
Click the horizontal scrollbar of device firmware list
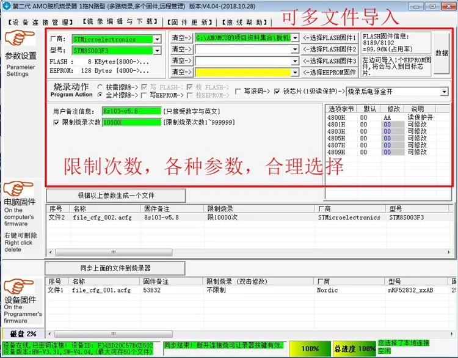pyautogui.click(x=114, y=334)
